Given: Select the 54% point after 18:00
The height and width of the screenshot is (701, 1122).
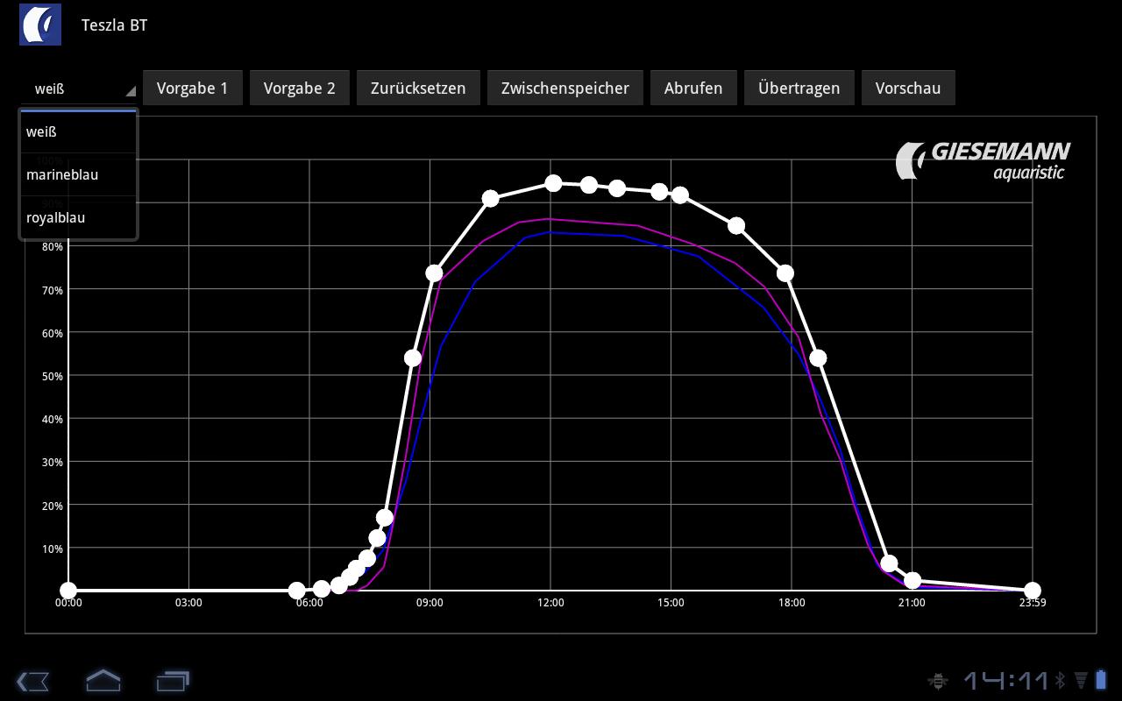Looking at the screenshot, I should click(x=818, y=358).
